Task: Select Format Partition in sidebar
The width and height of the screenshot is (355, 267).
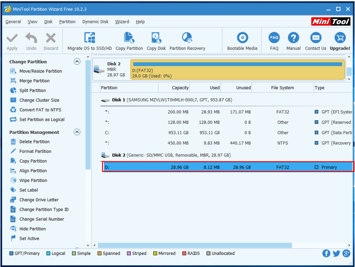Action: (31, 151)
